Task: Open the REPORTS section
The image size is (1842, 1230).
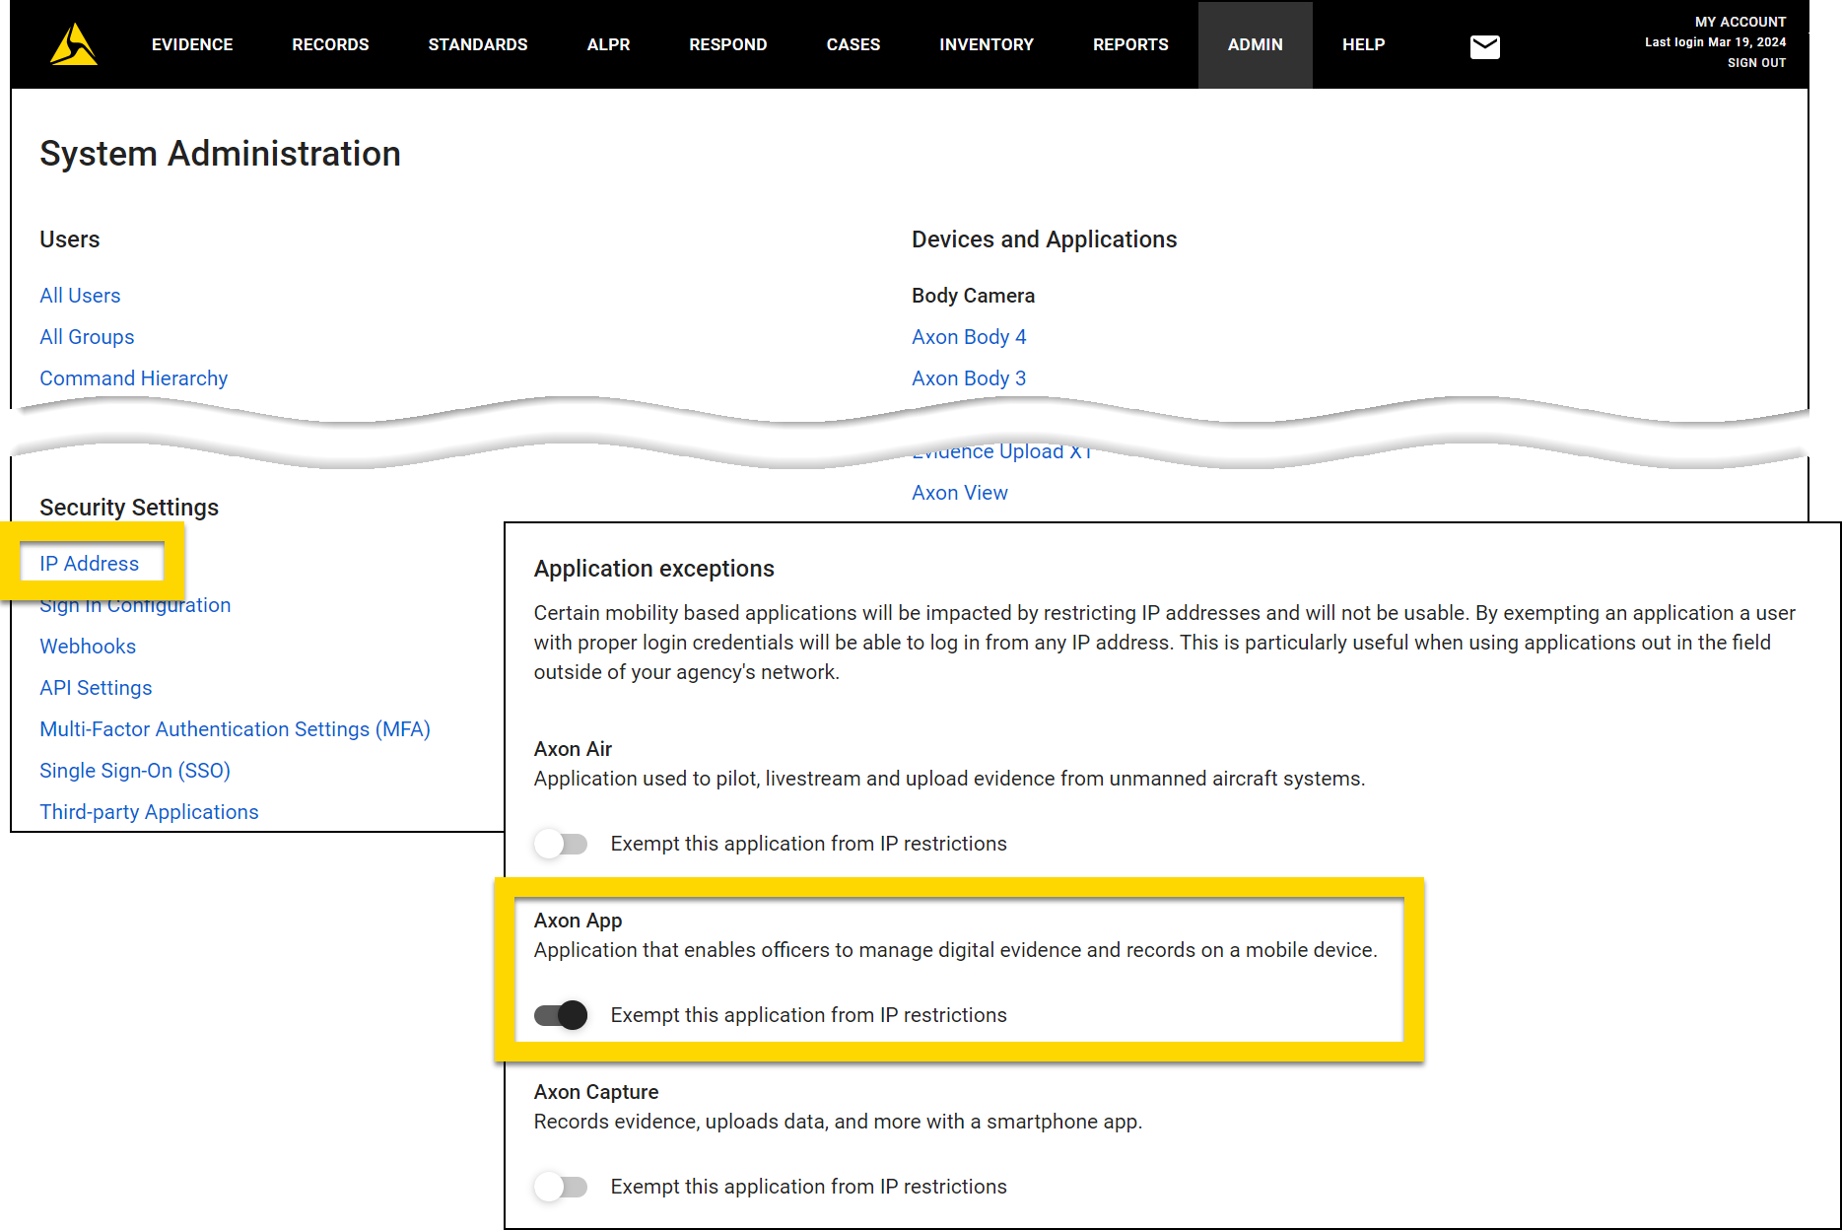Action: pyautogui.click(x=1130, y=44)
